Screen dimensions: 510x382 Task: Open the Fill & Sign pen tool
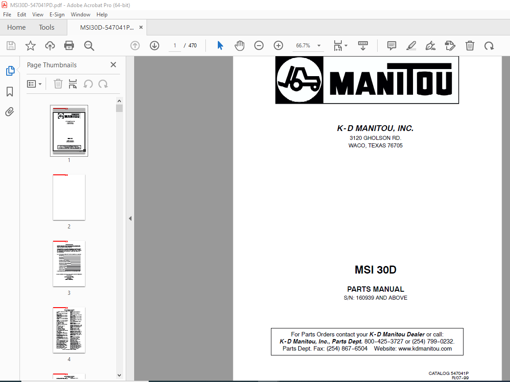(430, 46)
